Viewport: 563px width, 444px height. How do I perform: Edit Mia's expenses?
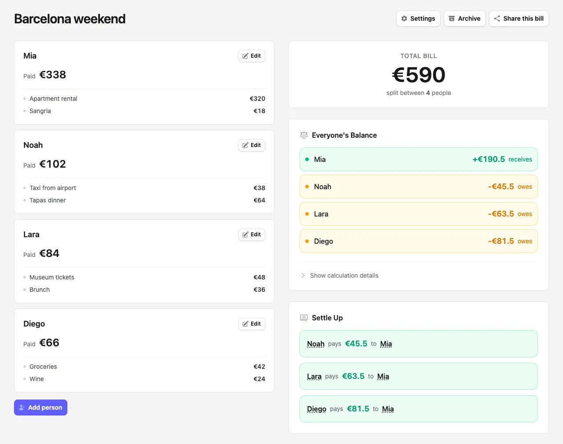tap(252, 56)
